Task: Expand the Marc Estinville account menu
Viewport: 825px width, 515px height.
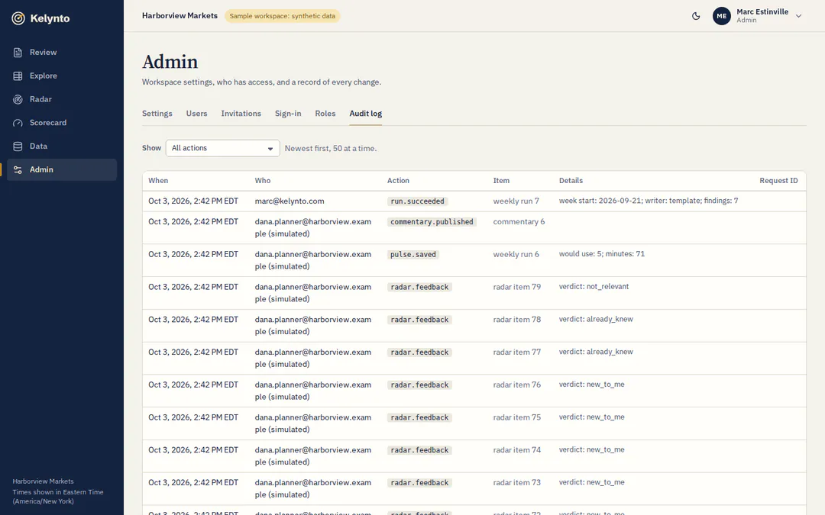Action: tap(798, 16)
